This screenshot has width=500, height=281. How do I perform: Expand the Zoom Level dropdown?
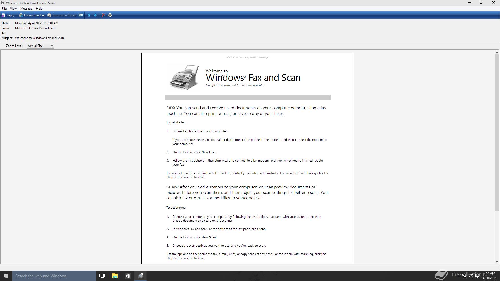click(40, 46)
